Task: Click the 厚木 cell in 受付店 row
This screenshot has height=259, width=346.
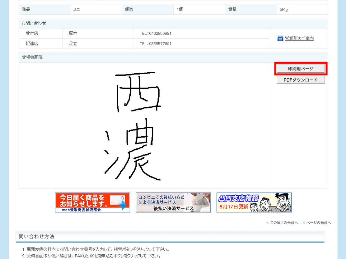Action: pyautogui.click(x=97, y=33)
